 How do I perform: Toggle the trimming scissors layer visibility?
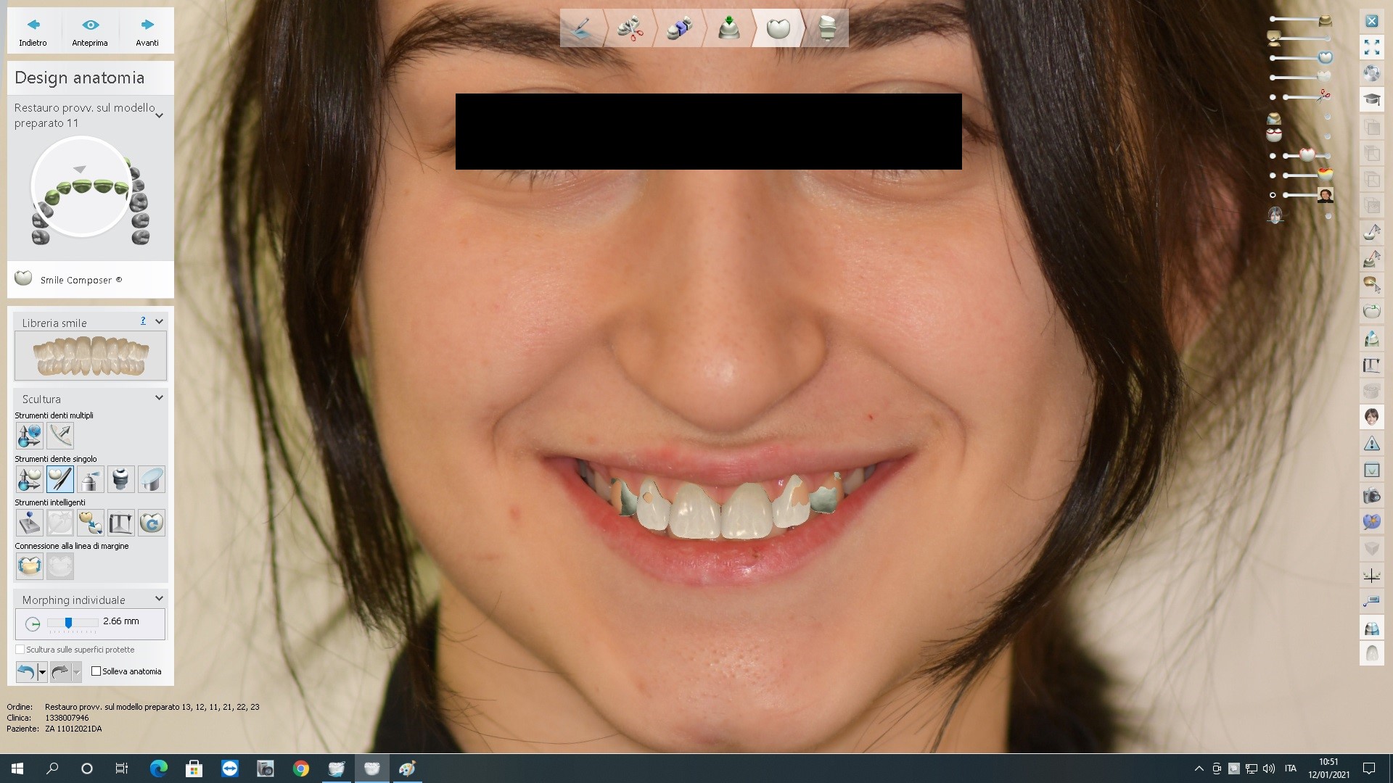(1273, 97)
